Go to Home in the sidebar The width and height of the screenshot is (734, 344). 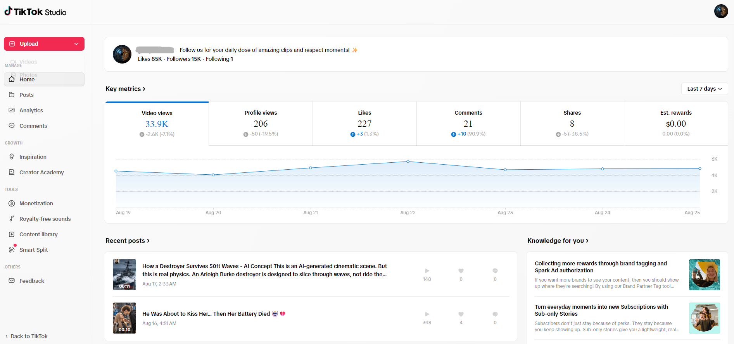[x=44, y=79]
